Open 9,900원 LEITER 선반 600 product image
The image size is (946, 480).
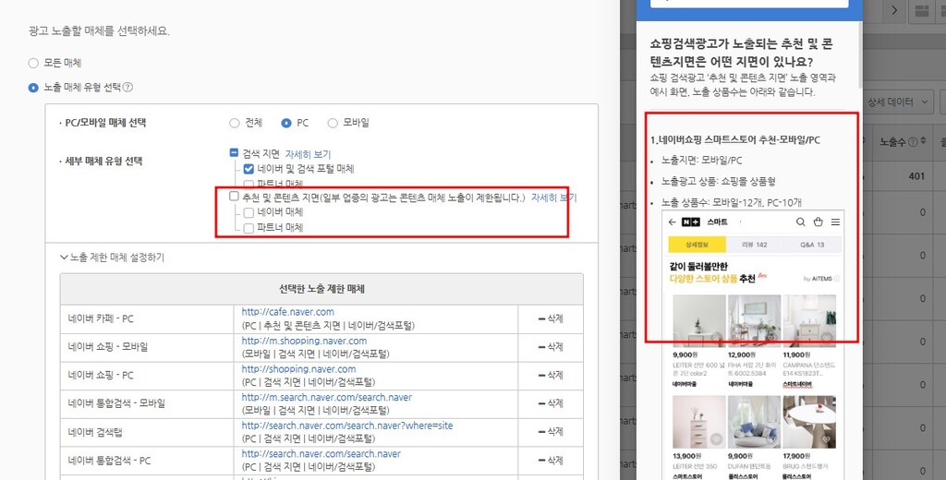pyautogui.click(x=699, y=320)
